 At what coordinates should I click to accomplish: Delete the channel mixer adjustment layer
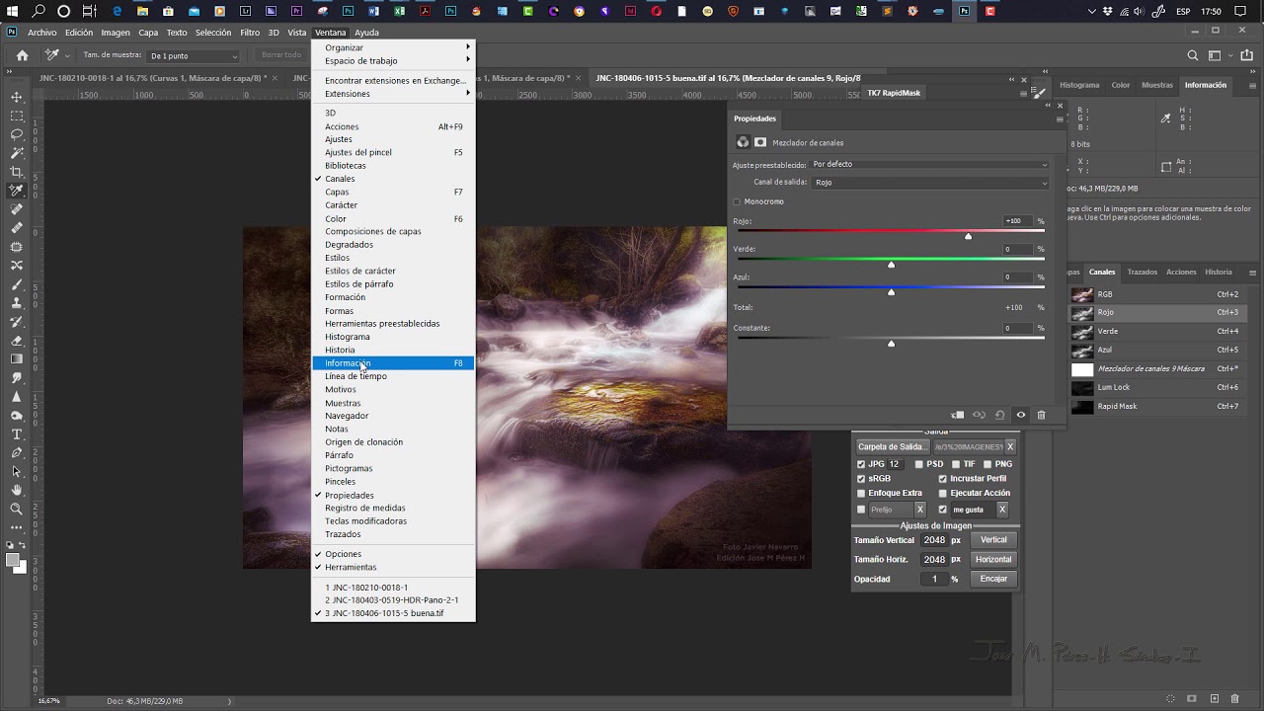click(x=1041, y=415)
